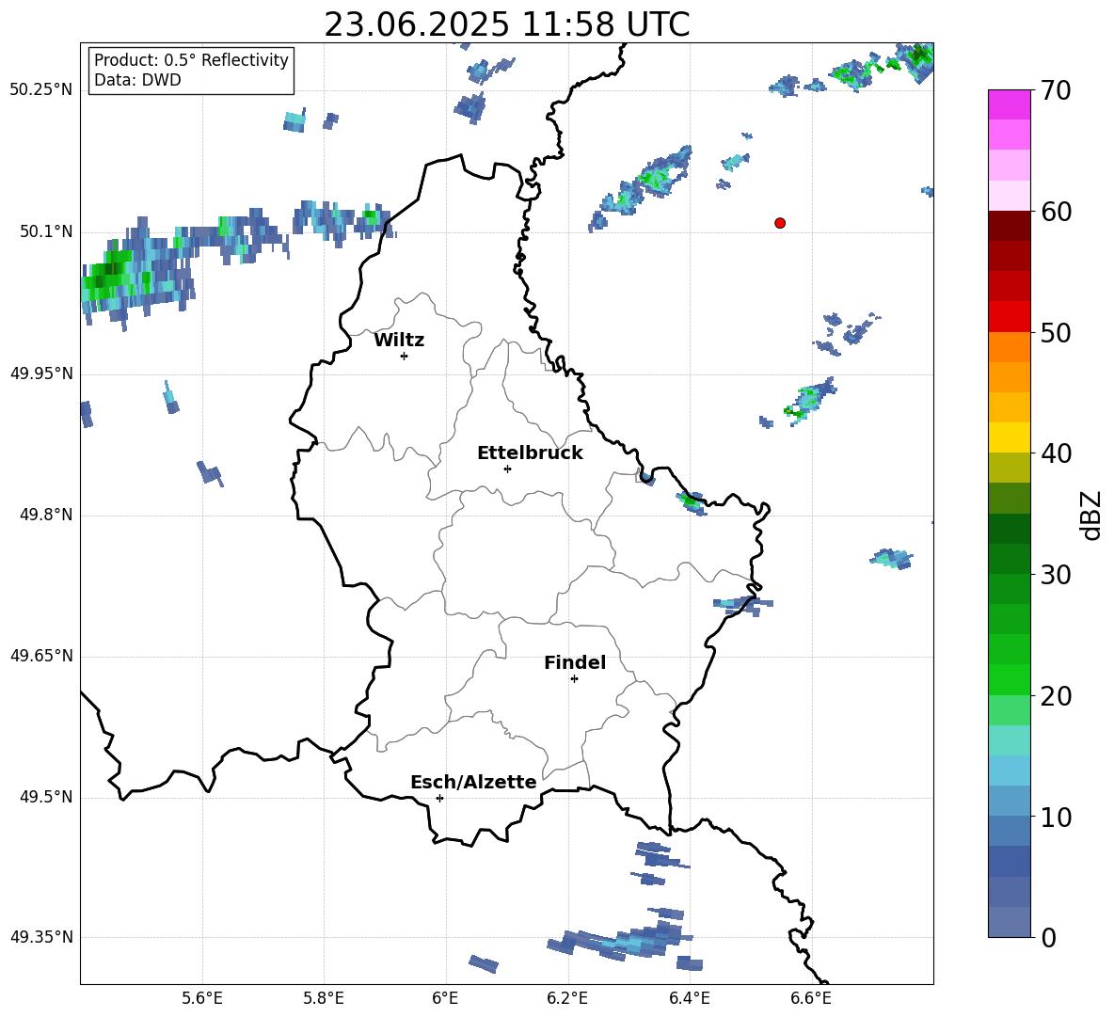
Task: Click the 49.65°N latitude label
Action: coord(41,656)
